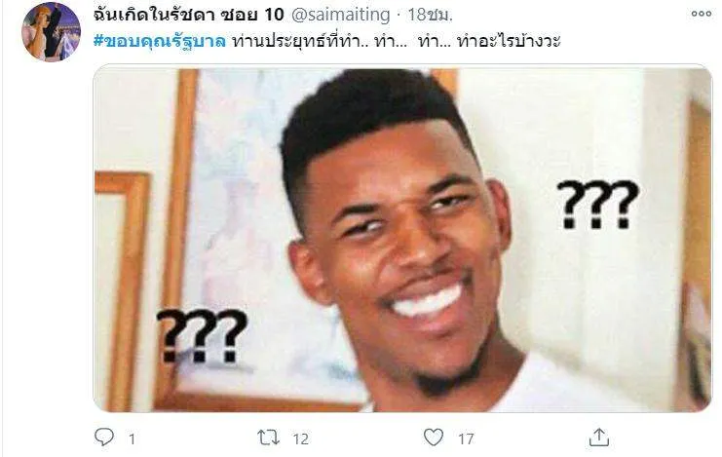Follow the #ขอบคุณรัฐบาล hashtag
722x457 pixels.
[x=160, y=41]
